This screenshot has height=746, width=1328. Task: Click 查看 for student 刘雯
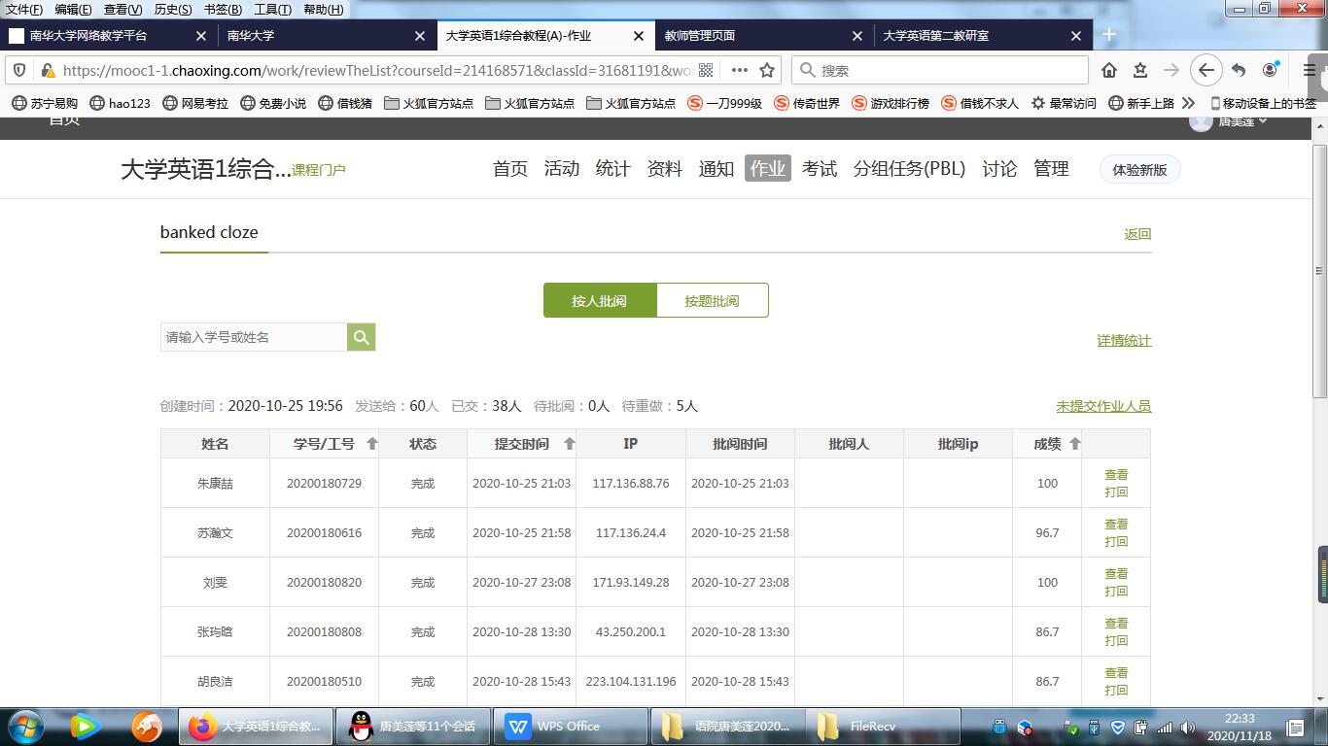coord(1116,574)
